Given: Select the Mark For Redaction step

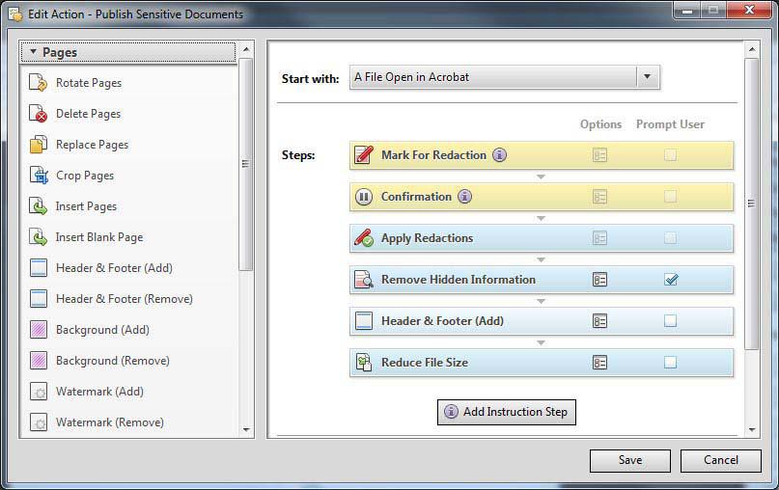Looking at the screenshot, I should (x=542, y=155).
